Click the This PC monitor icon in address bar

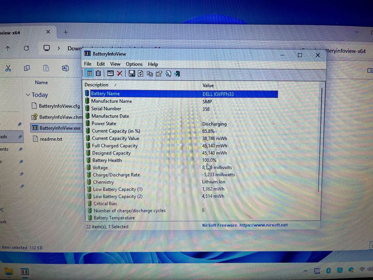pyautogui.click(x=47, y=48)
